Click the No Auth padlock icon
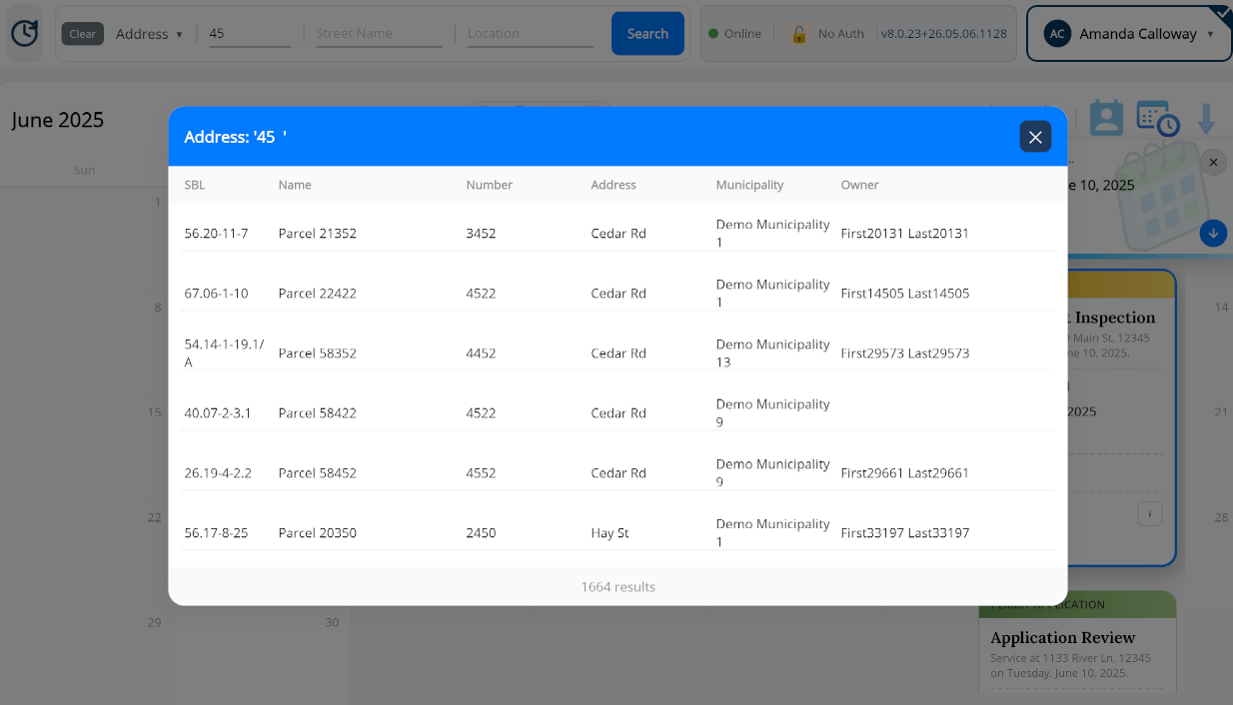1233x705 pixels. 798,34
